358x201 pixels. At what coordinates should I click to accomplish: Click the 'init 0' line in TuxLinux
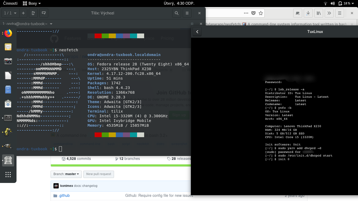click(277, 159)
